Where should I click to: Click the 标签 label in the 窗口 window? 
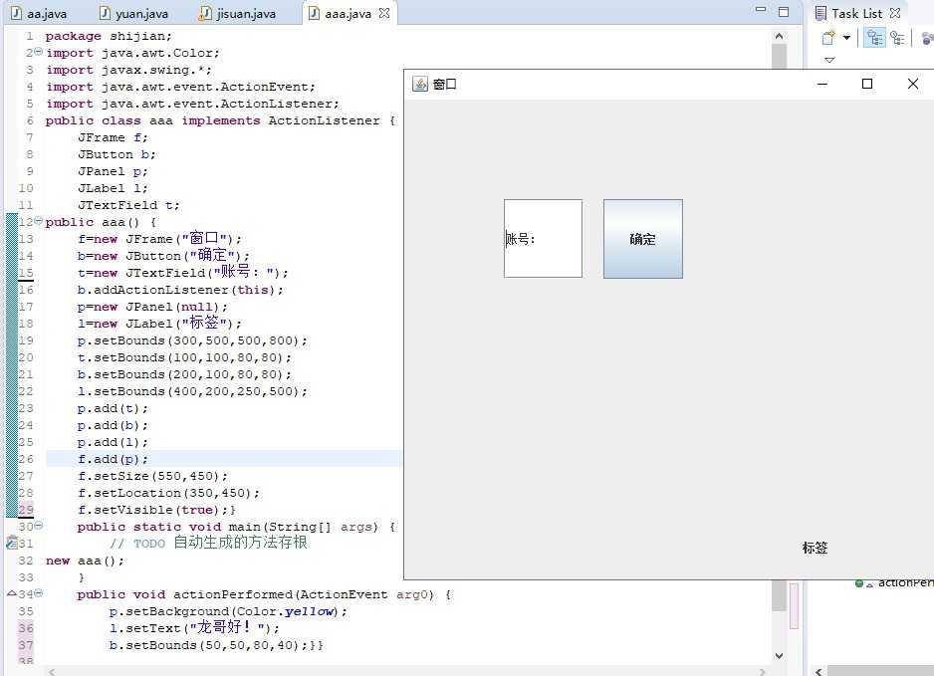click(815, 548)
